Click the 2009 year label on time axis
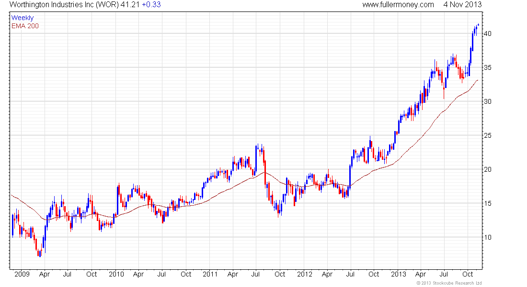The image size is (527, 287). pos(22,274)
